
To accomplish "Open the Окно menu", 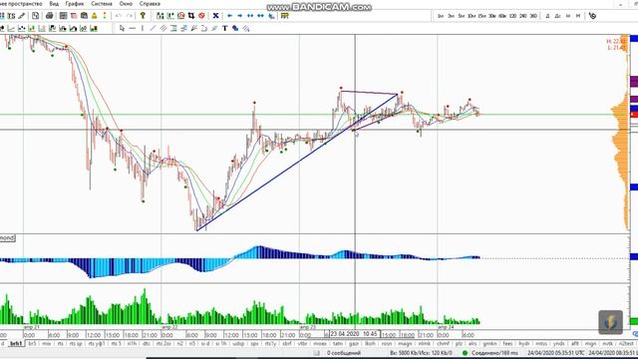I will pyautogui.click(x=126, y=4).
